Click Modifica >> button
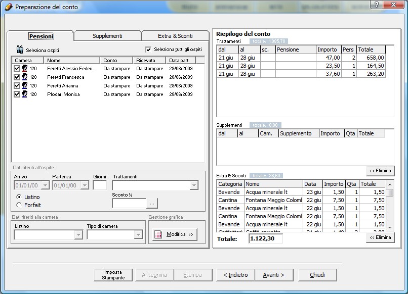408x294 pixels. pyautogui.click(x=175, y=234)
